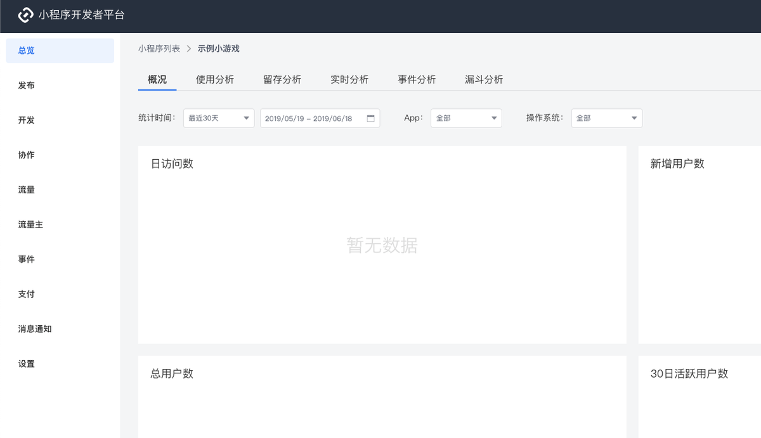Open the 统计时间 range selector showing 最近30天
761x438 pixels.
coord(218,118)
